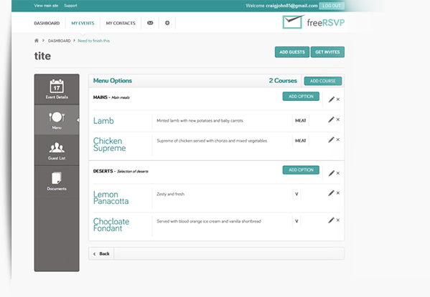430x297 pixels.
Task: Switch to the My Events tab
Action: coord(83,23)
